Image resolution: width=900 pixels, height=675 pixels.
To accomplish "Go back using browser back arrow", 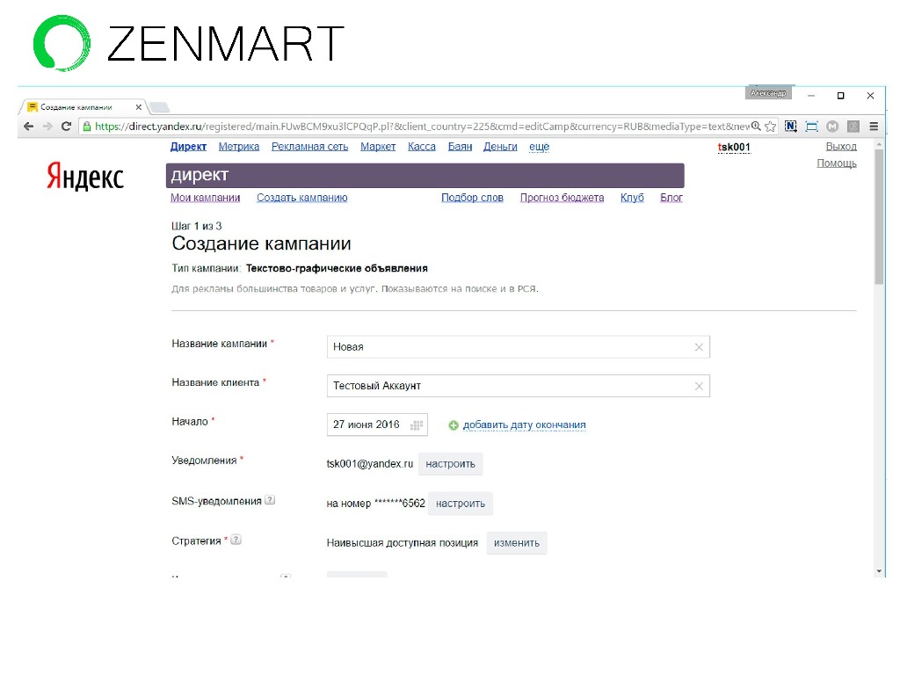I will pos(29,127).
